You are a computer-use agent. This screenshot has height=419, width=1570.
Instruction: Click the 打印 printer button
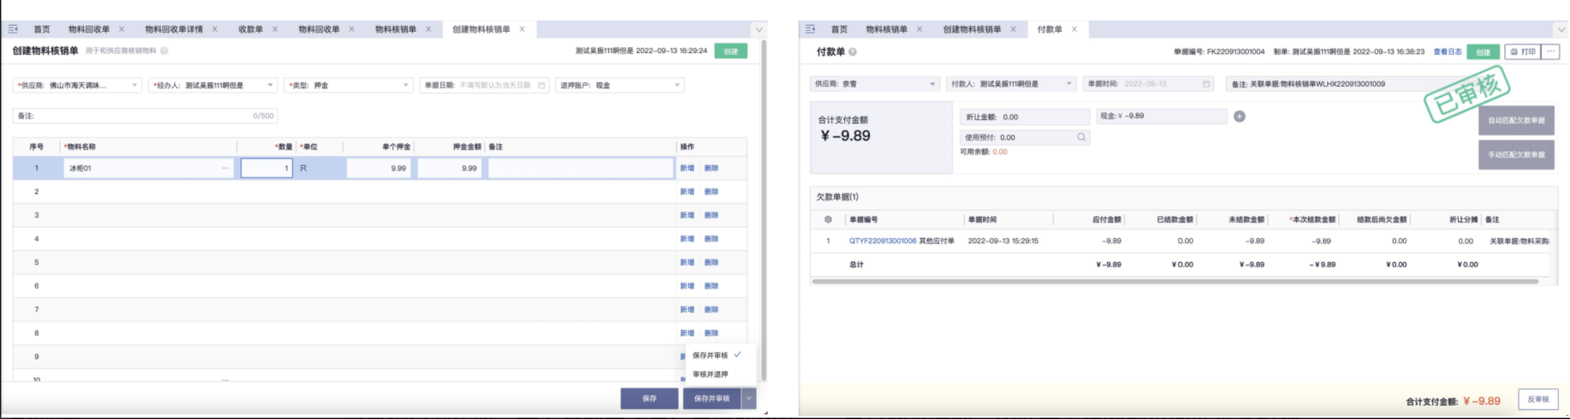(1523, 52)
